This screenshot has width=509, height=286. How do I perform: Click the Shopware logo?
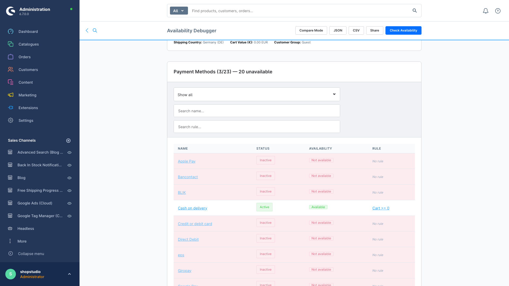11,11
